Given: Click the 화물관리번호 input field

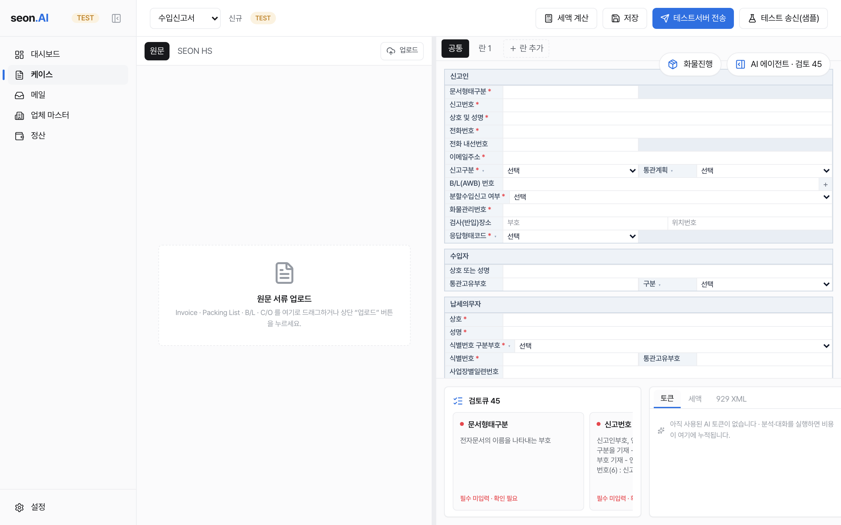Looking at the screenshot, I should [667, 210].
